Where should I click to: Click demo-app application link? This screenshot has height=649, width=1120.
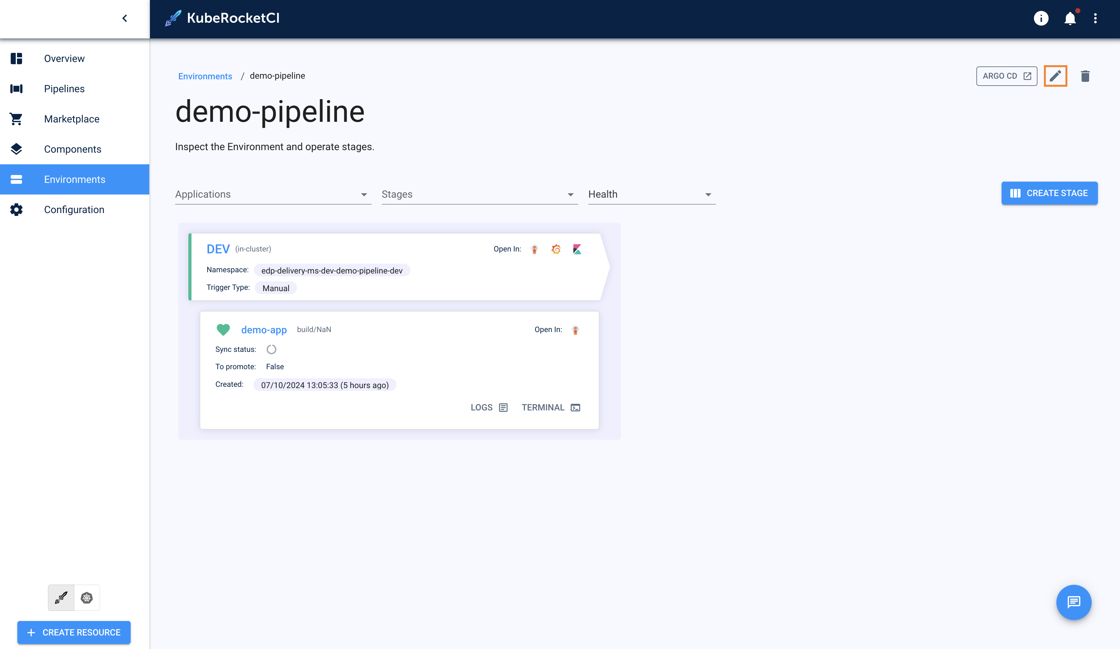(x=264, y=329)
